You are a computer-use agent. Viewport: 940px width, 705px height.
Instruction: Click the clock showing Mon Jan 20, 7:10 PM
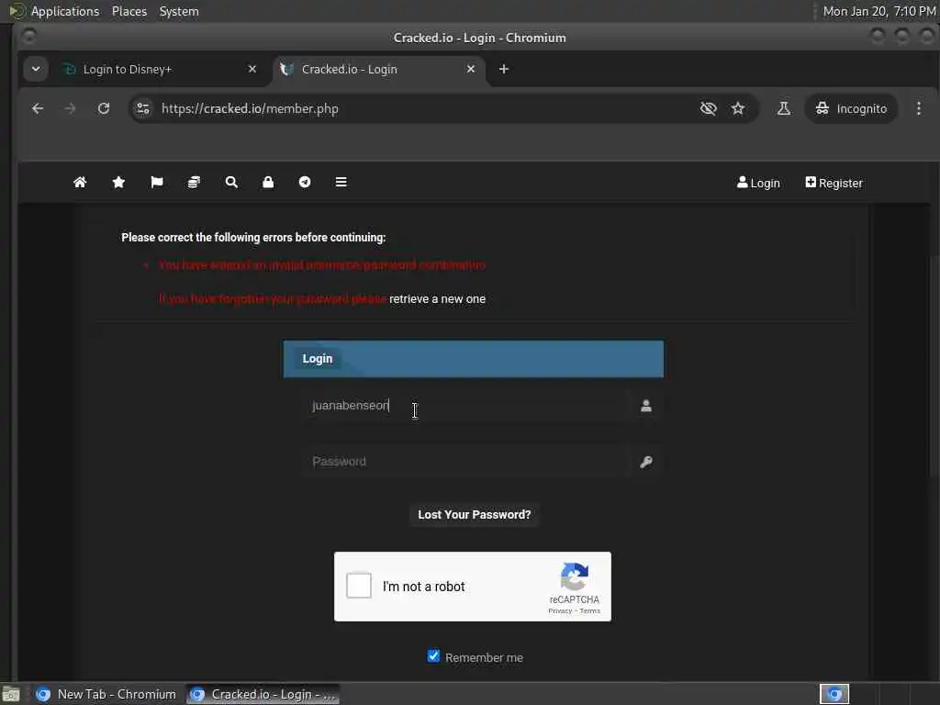click(x=878, y=11)
